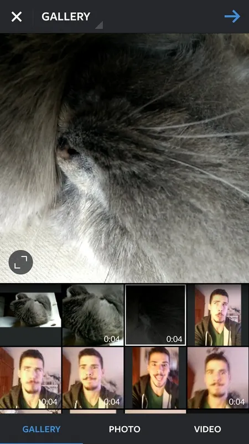Viewport: 249px width, 444px height.
Task: Select the bottom GALLERY tab
Action: (41, 429)
